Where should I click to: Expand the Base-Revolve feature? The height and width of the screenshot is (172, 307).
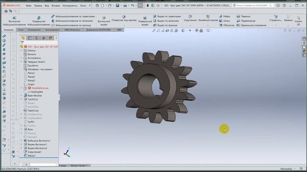21,96
